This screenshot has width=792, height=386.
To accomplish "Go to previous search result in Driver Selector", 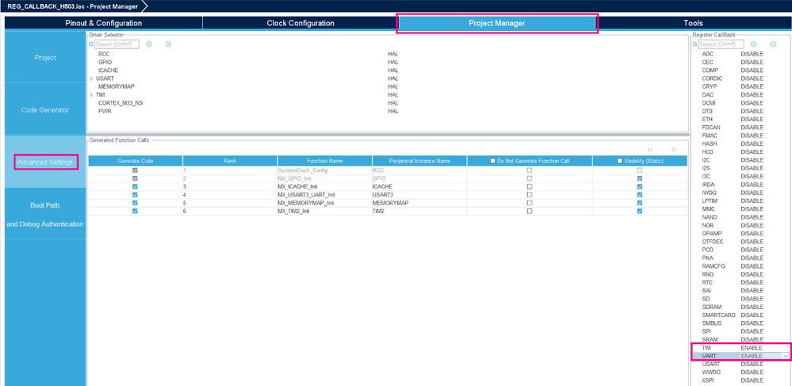I will [149, 44].
